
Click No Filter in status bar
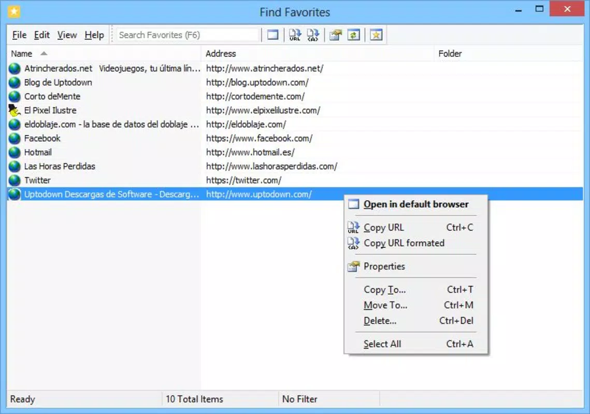pyautogui.click(x=300, y=399)
